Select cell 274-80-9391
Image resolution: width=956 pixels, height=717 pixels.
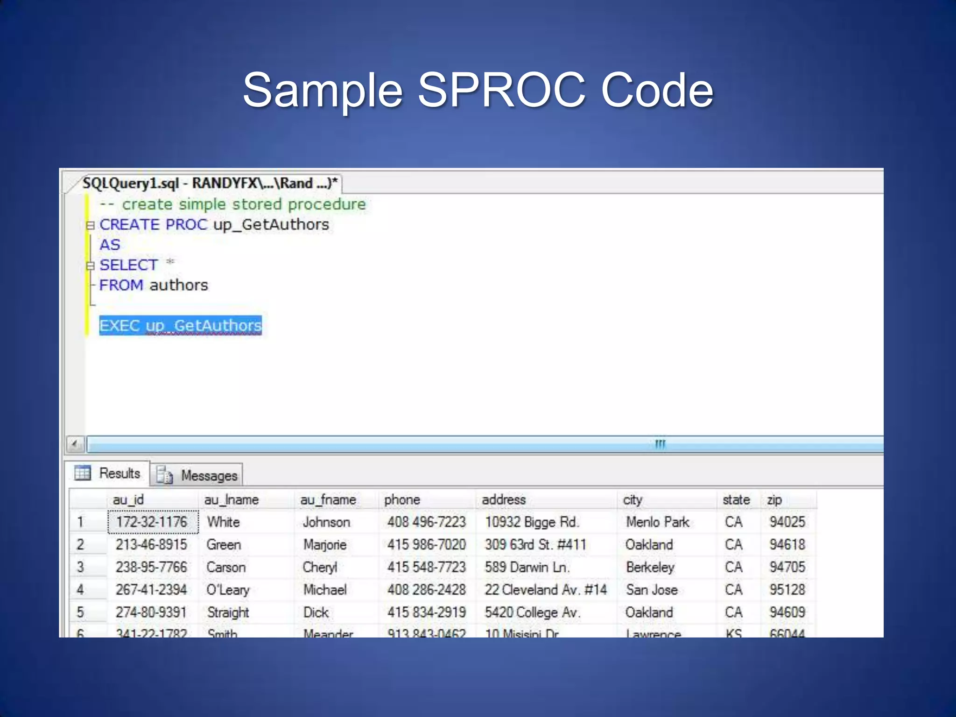[153, 612]
